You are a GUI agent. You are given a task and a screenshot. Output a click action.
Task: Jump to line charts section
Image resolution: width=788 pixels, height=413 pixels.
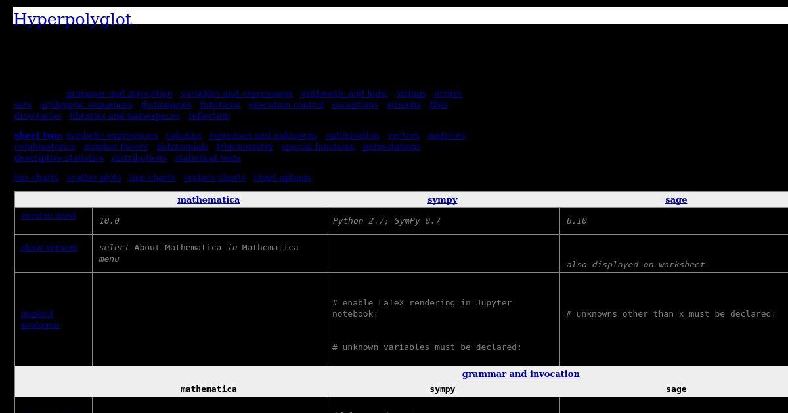(152, 178)
